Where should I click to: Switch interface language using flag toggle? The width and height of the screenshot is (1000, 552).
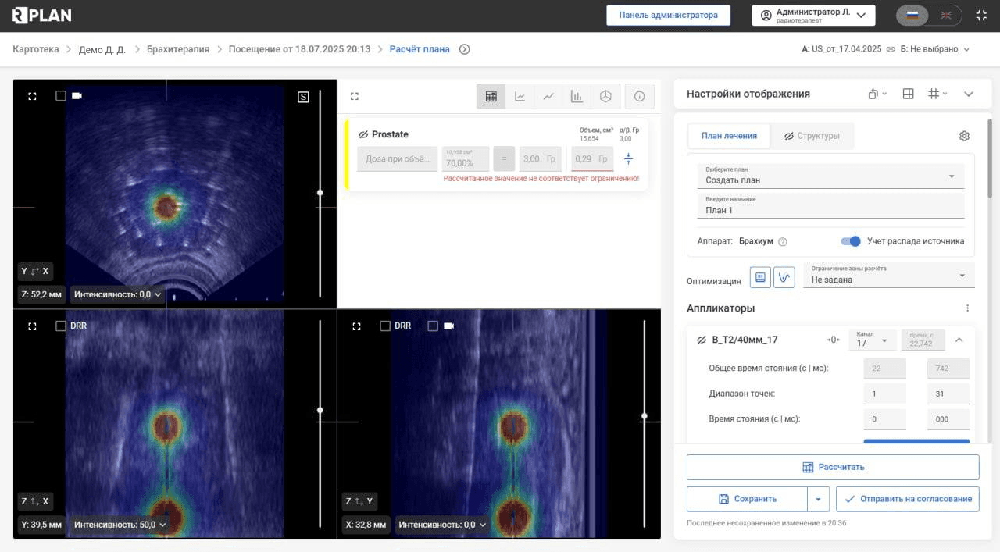point(929,15)
